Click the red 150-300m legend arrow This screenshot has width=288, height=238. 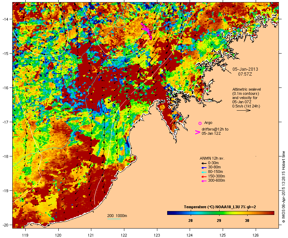(x=204, y=176)
